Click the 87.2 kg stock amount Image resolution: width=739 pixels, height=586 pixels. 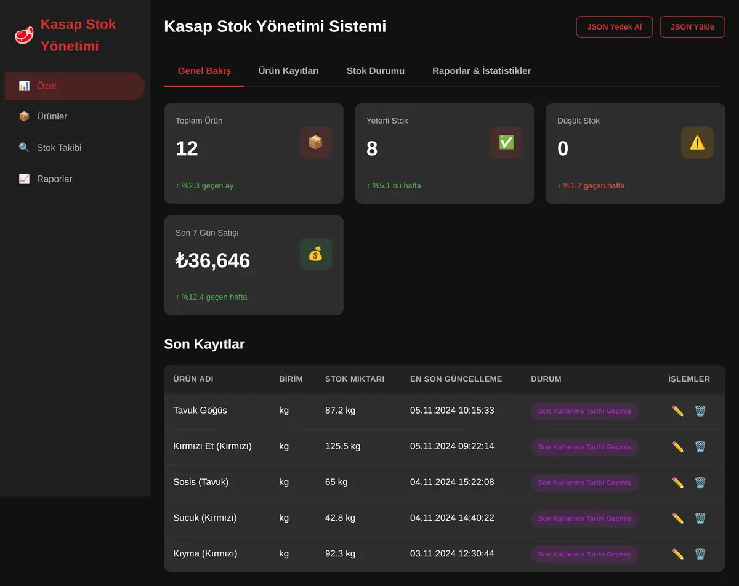(x=341, y=411)
